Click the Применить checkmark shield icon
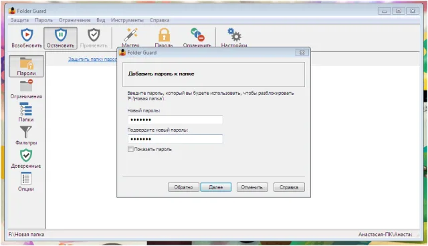 [94, 35]
